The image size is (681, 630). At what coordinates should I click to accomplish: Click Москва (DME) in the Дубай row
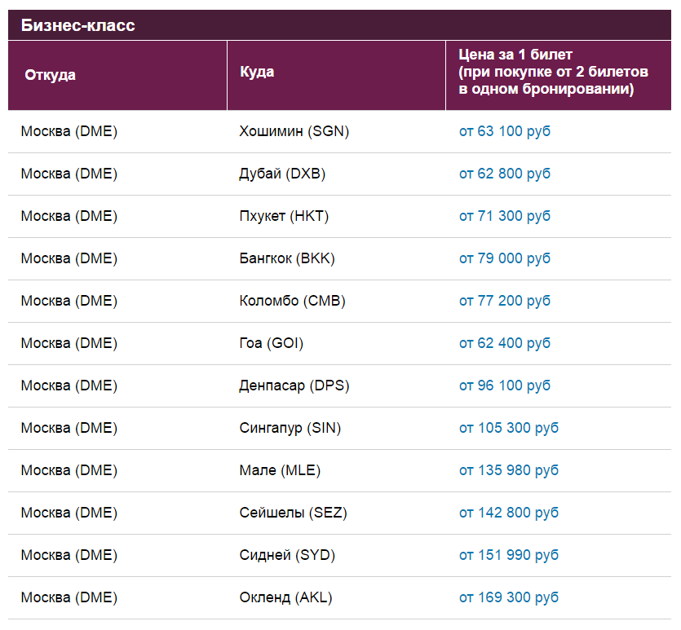pyautogui.click(x=69, y=174)
